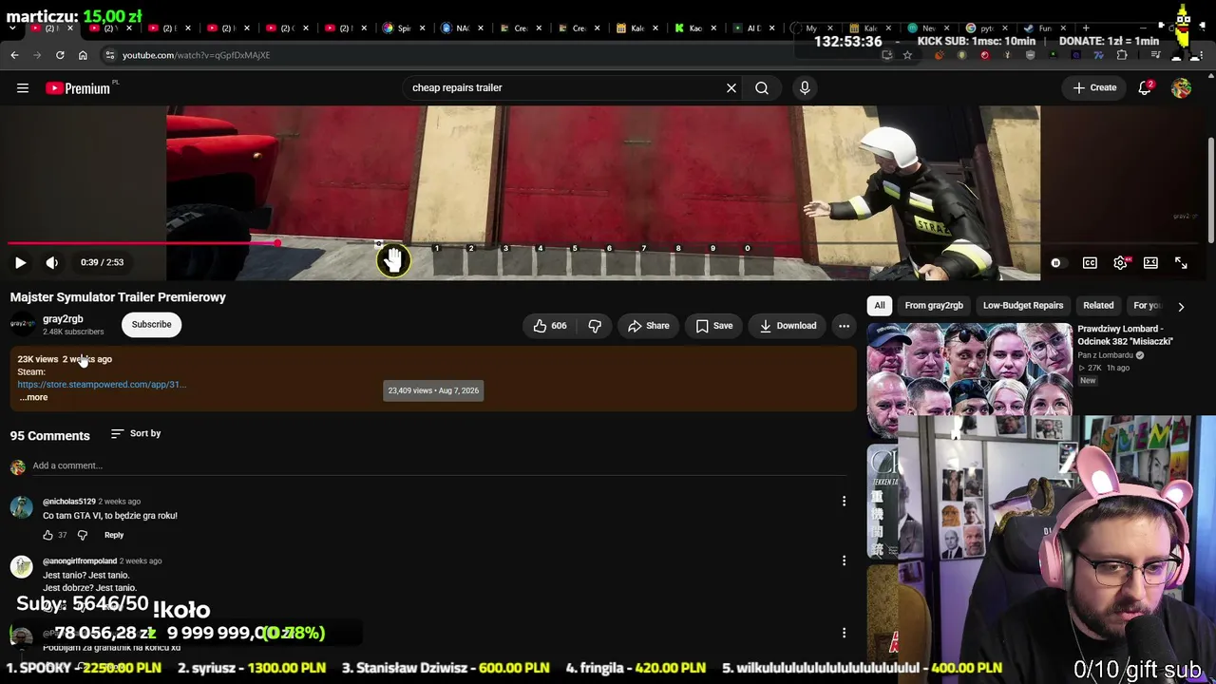Open the YouTube notifications bell
Image resolution: width=1216 pixels, height=684 pixels.
[x=1145, y=87]
